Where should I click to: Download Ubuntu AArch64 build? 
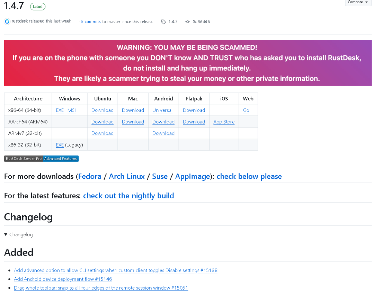pyautogui.click(x=102, y=122)
